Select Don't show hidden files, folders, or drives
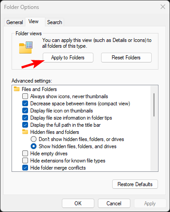The image size is (170, 212). 33,139
